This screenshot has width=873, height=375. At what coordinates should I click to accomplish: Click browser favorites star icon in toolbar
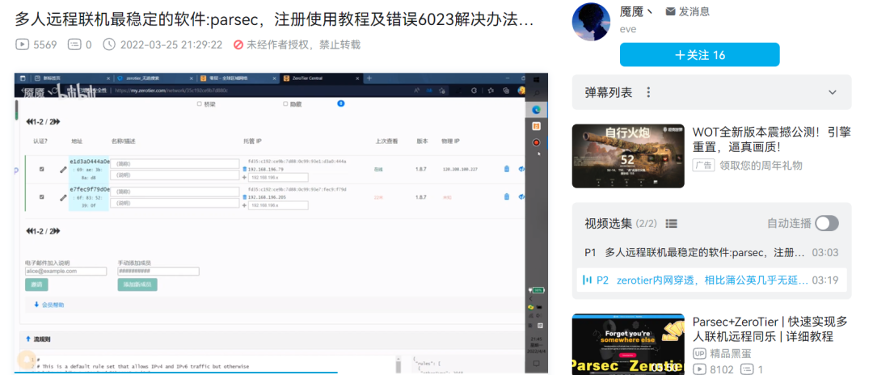pyautogui.click(x=491, y=91)
